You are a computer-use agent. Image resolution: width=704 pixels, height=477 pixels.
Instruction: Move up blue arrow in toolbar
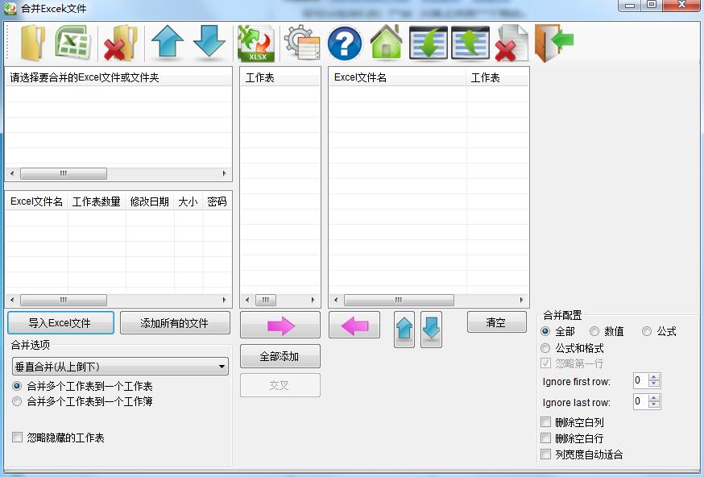click(168, 41)
